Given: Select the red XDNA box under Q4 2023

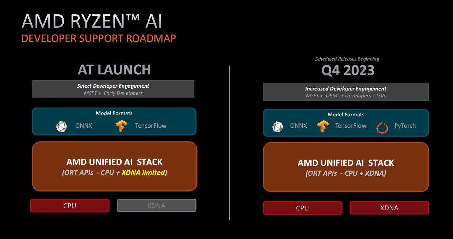Looking at the screenshot, I should [389, 208].
